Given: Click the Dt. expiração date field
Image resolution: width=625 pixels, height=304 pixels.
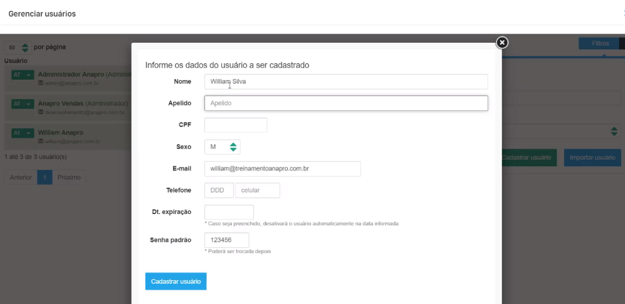Looking at the screenshot, I should 229,212.
